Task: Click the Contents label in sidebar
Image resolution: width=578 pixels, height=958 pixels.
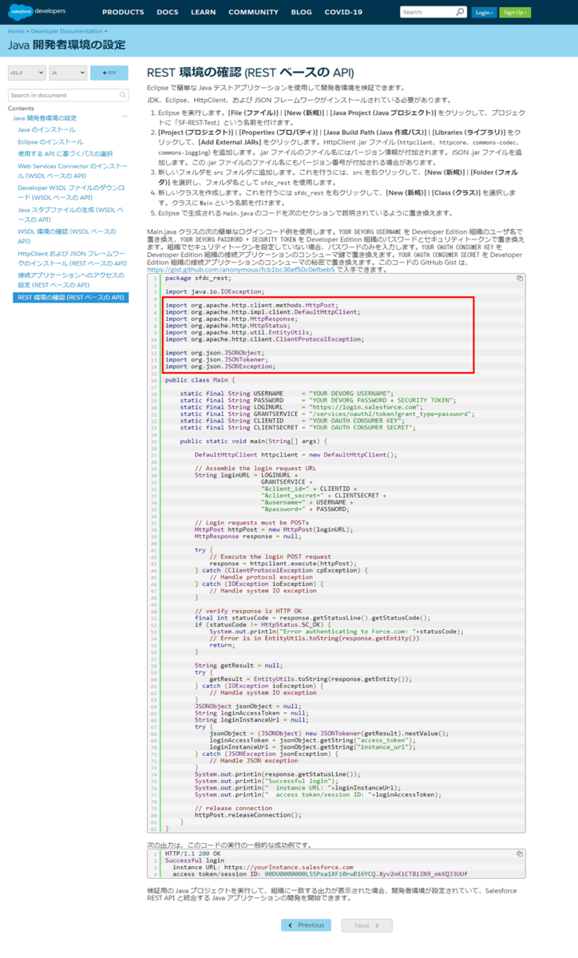Action: pos(21,108)
